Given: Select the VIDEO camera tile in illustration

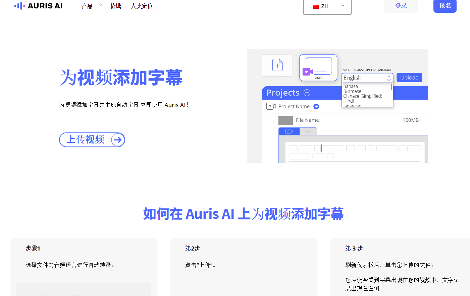Looking at the screenshot, I should coord(318,68).
